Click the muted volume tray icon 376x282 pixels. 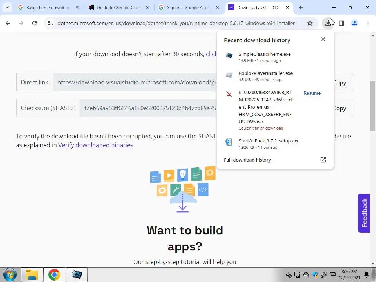[x=289, y=275]
